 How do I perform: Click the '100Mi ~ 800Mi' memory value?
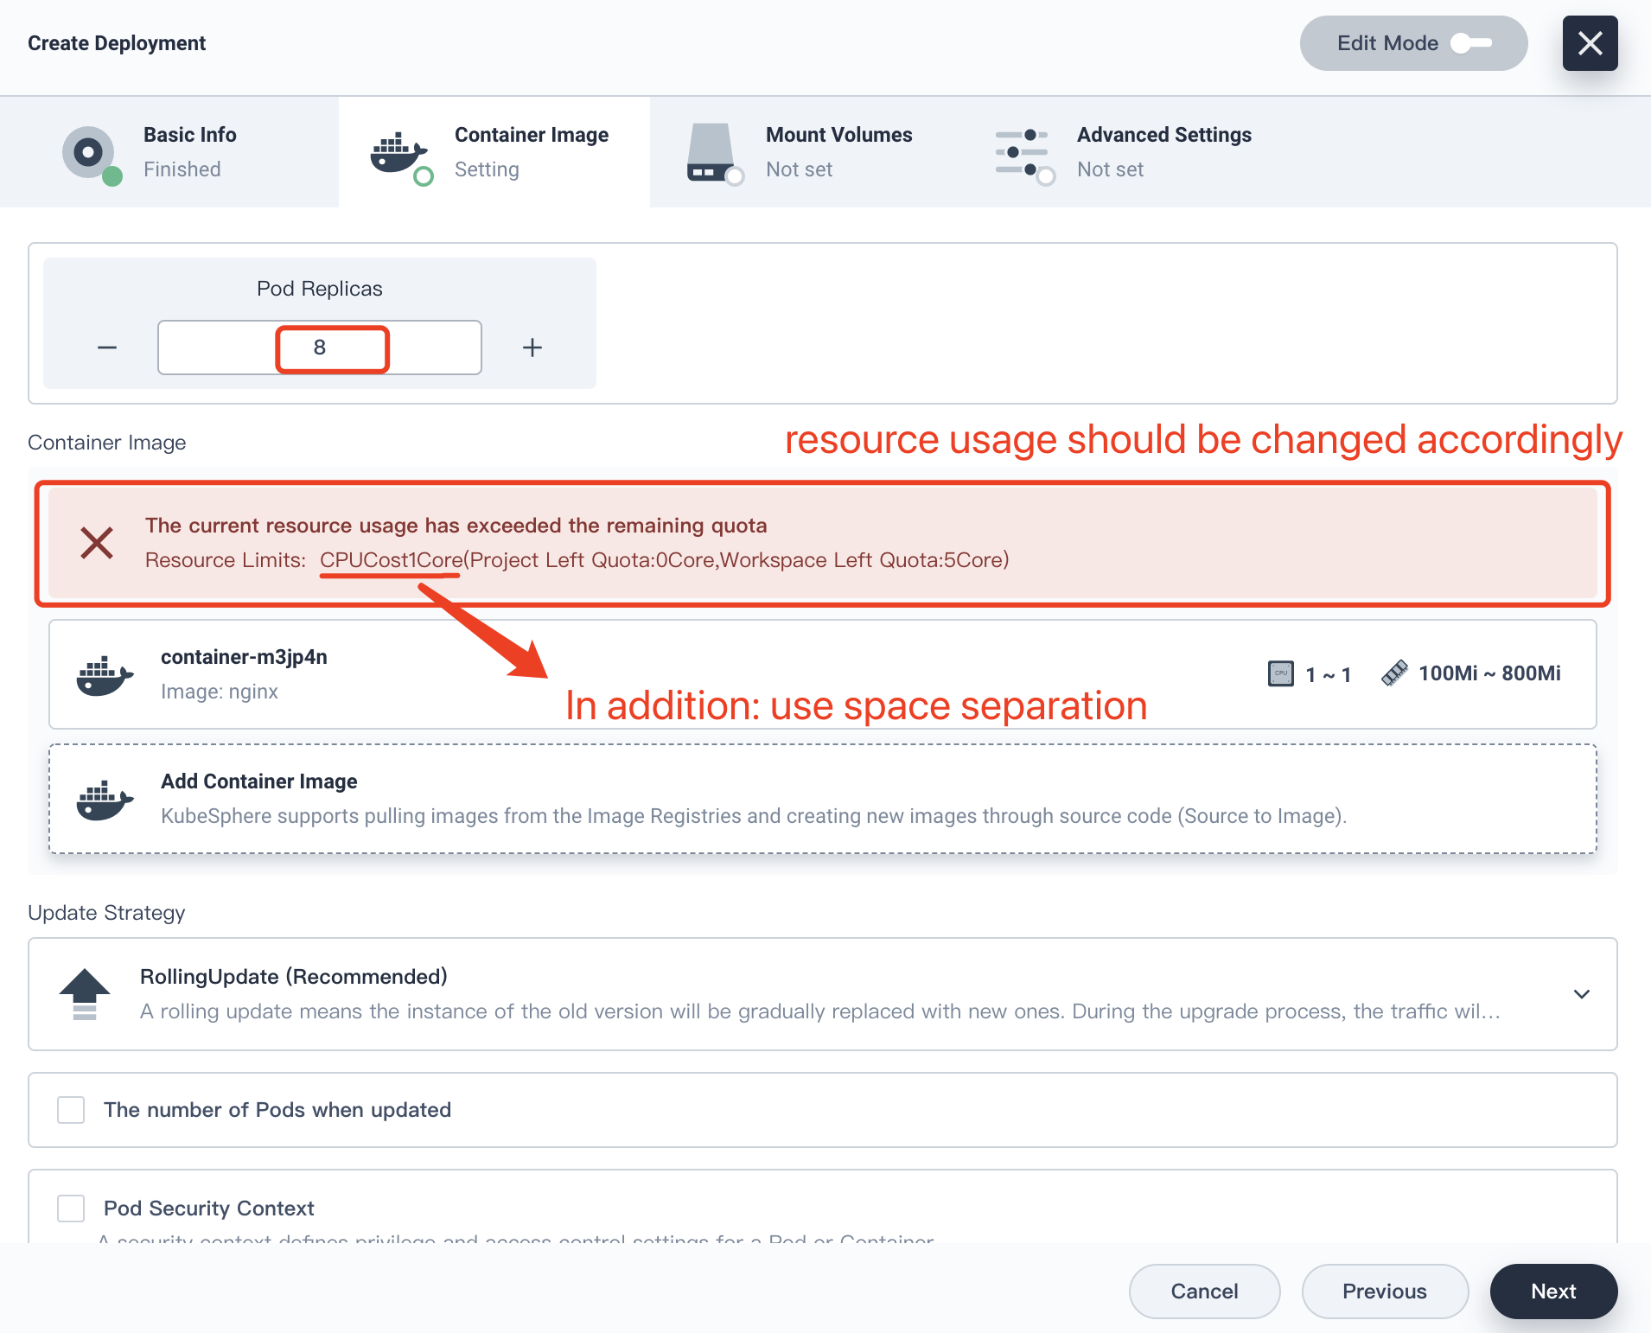click(x=1489, y=673)
